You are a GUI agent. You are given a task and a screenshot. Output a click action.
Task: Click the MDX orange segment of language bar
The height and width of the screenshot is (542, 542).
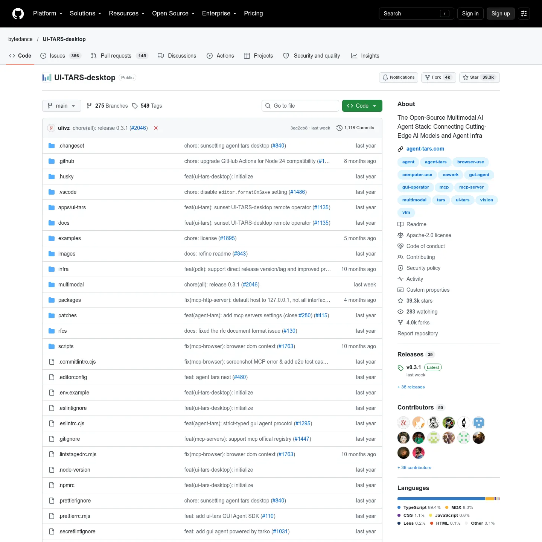click(489, 499)
